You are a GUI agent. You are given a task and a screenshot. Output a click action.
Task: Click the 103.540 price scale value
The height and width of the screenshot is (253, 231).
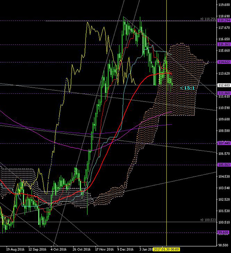224,188
